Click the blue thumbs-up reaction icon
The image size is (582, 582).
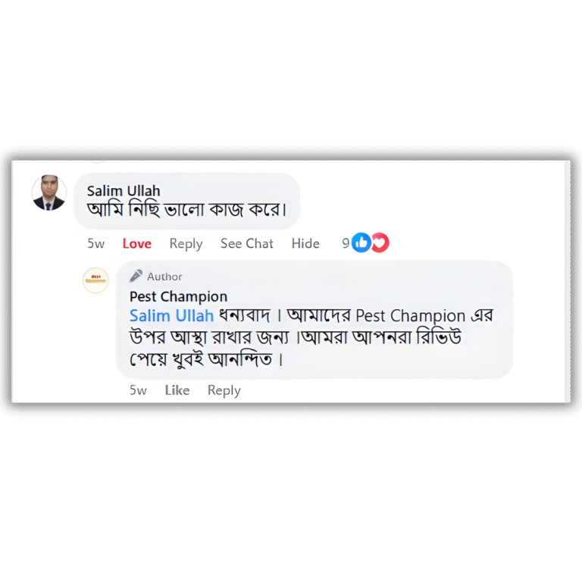tap(361, 242)
